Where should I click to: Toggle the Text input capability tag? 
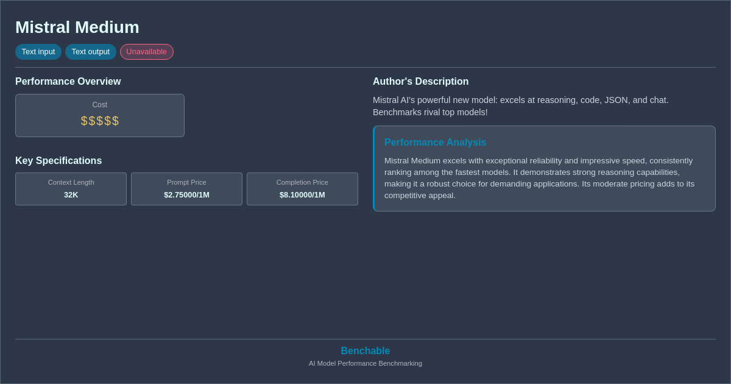[x=38, y=52]
